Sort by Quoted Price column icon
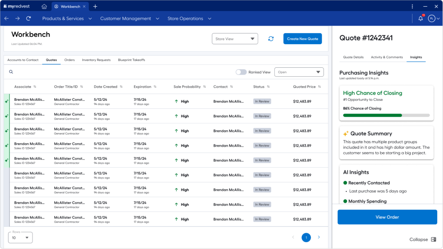Screen dimensions: 443x249 (320, 87)
